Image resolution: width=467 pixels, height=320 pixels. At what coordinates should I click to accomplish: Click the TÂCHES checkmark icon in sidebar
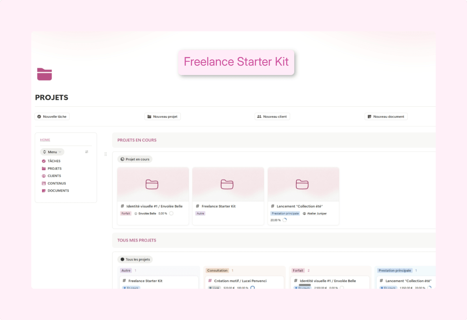click(x=44, y=161)
